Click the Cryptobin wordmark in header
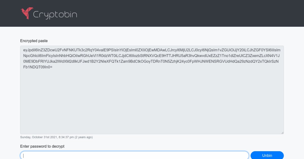 (x=55, y=15)
